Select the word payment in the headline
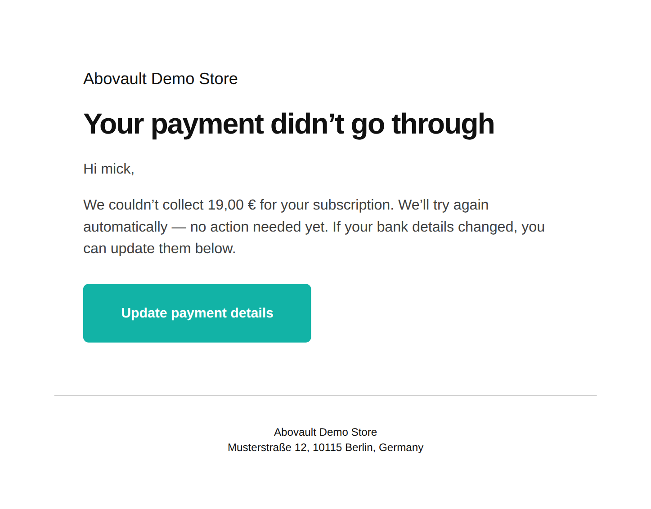Screen dimensions: 651x509 tap(207, 125)
